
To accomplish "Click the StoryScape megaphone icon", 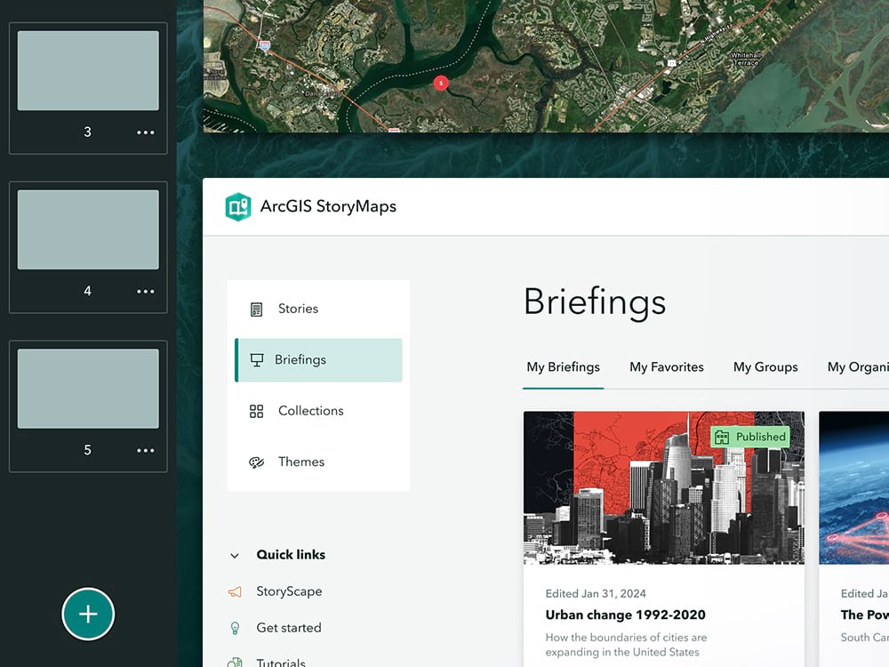I will [x=235, y=591].
